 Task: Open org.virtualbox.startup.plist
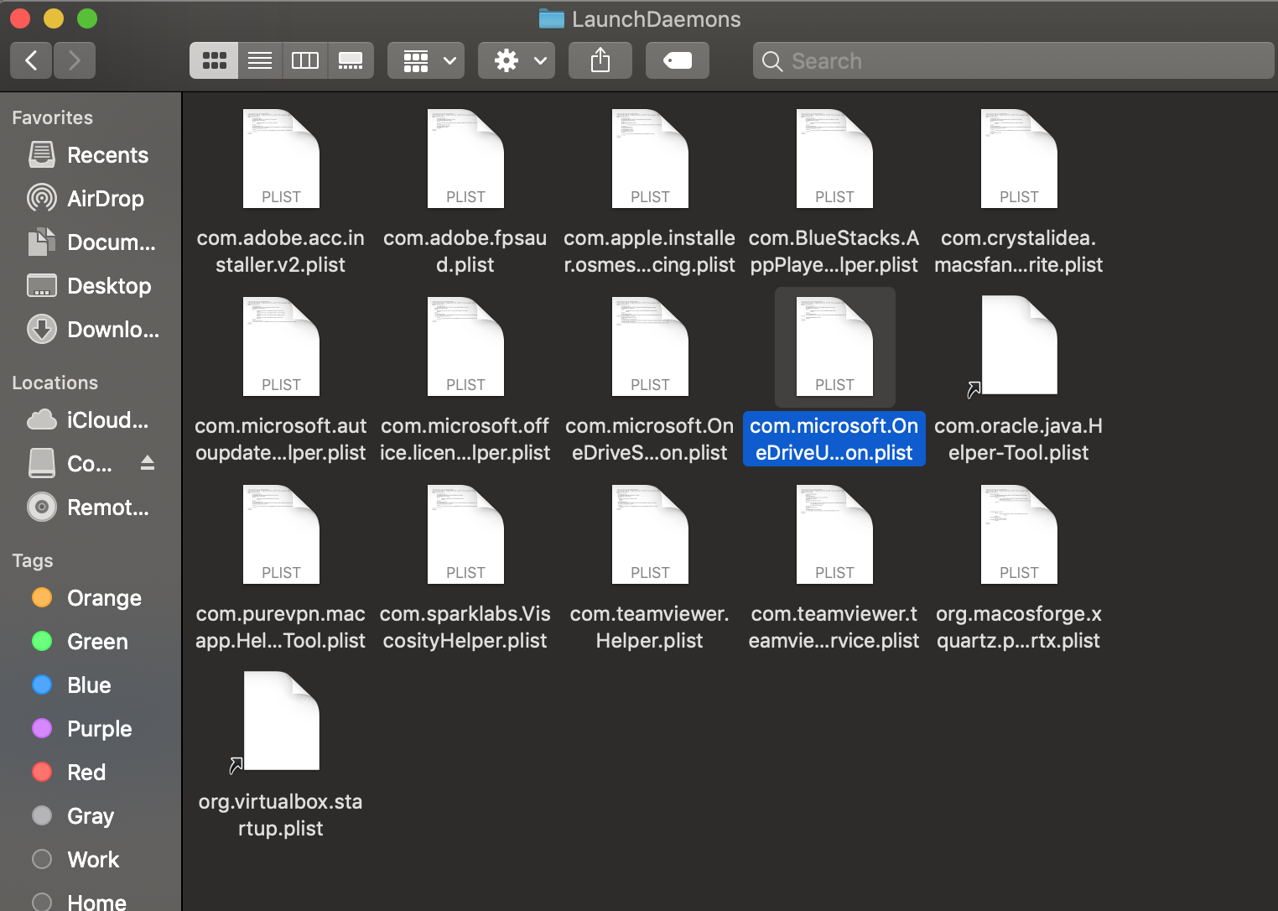coord(281,721)
